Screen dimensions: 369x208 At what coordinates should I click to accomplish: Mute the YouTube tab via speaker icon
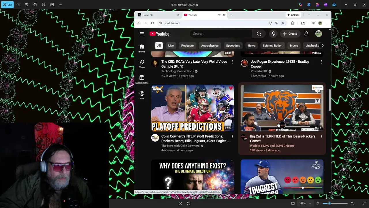pos(219,15)
